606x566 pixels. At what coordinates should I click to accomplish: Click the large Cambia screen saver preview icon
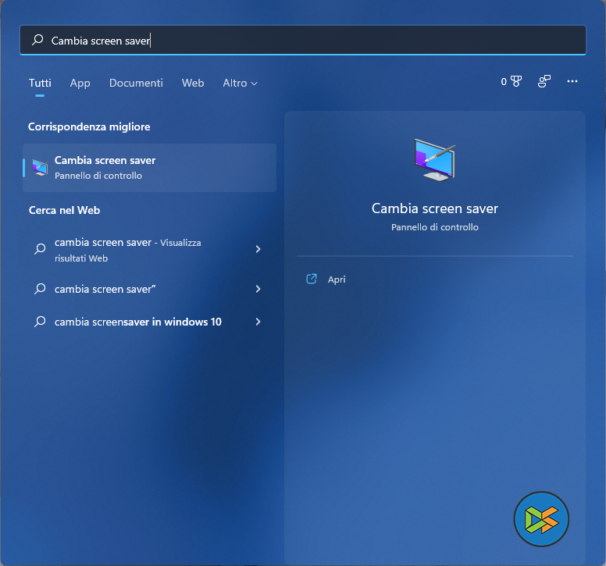pyautogui.click(x=435, y=160)
